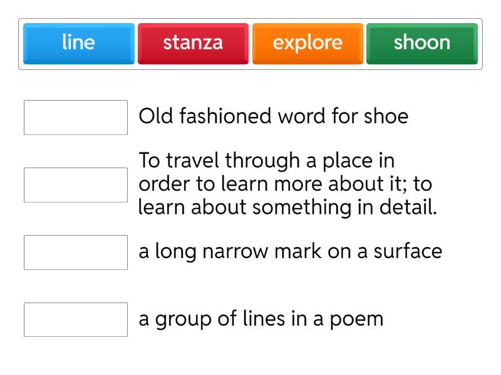Tap the red answer tile in the word bank

tap(193, 43)
